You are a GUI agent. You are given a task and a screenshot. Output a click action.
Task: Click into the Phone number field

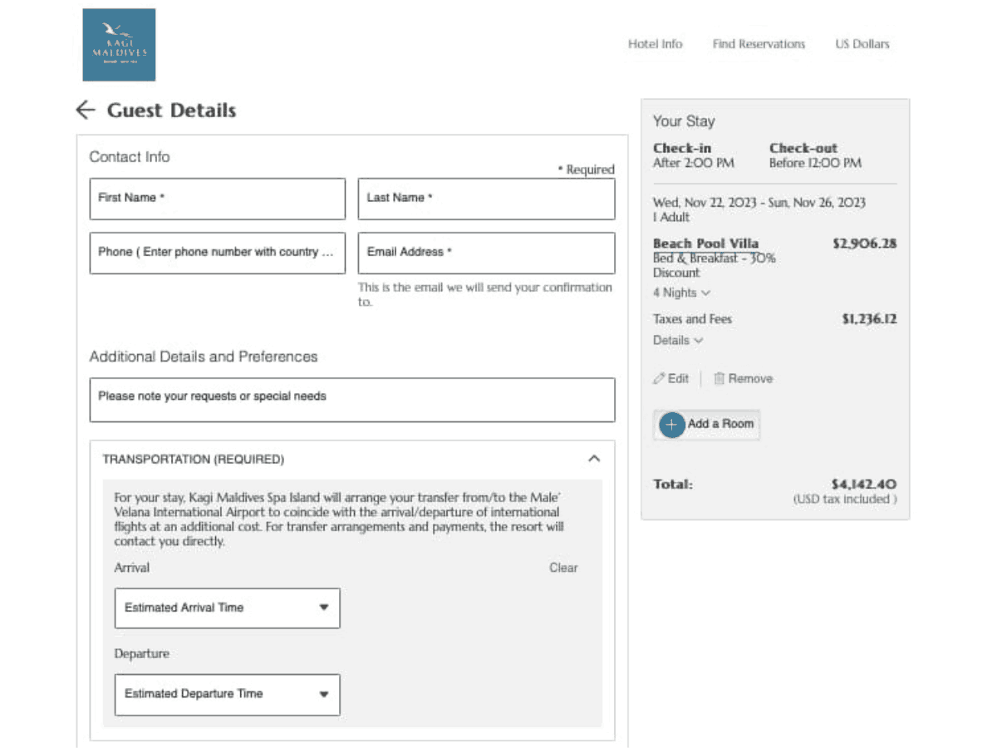tap(217, 253)
